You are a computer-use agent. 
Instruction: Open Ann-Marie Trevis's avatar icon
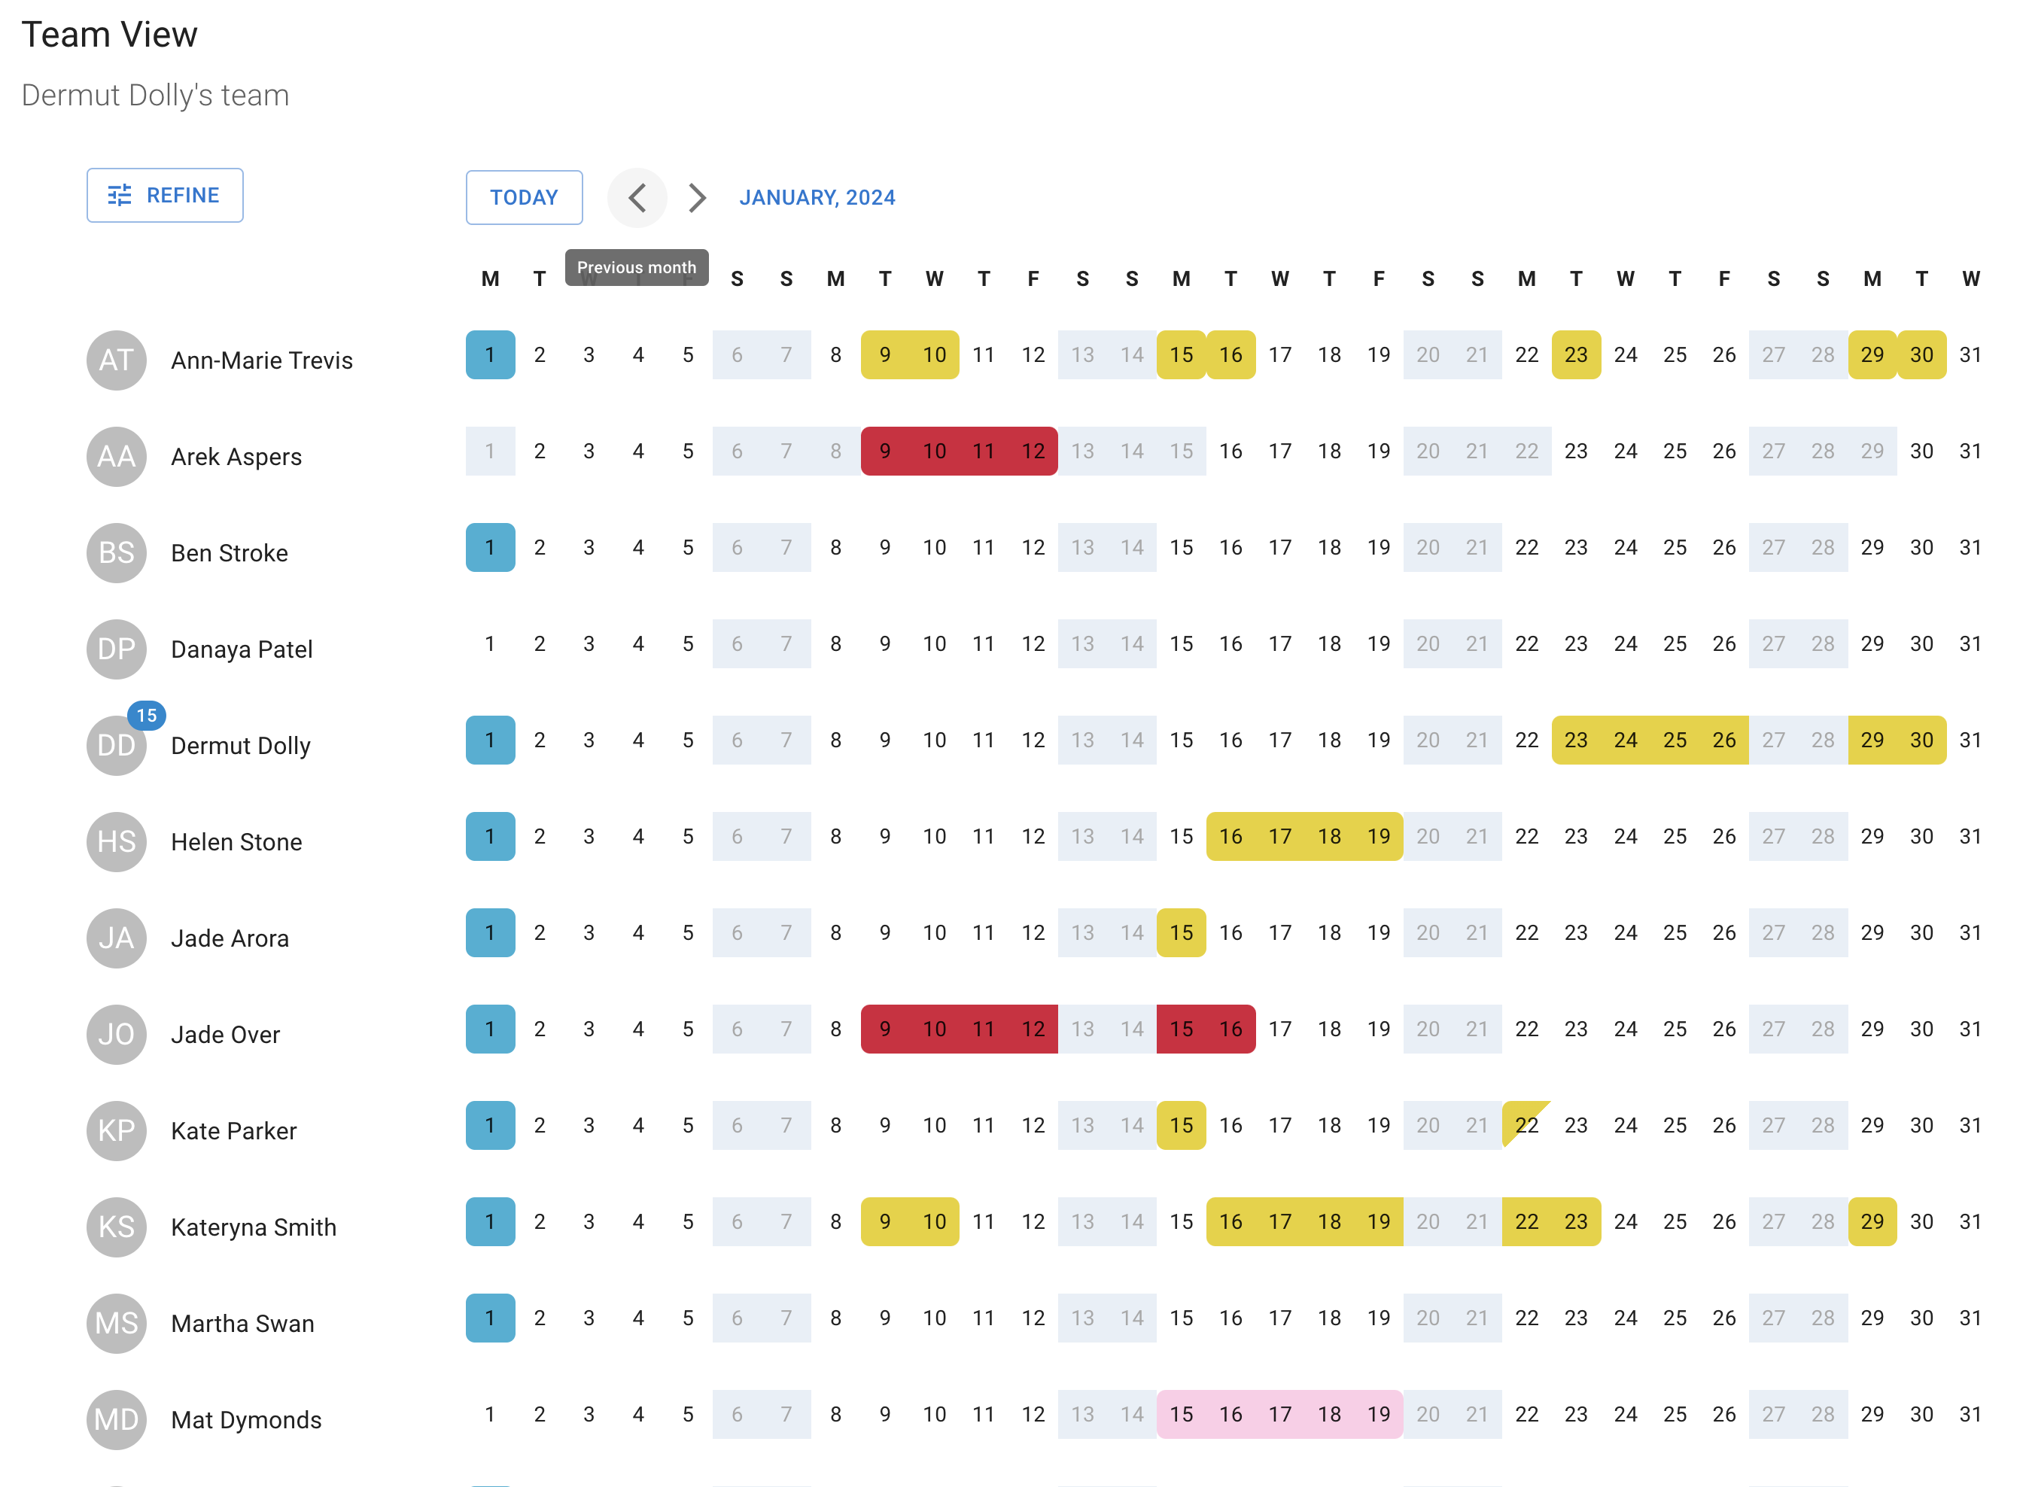(x=116, y=359)
